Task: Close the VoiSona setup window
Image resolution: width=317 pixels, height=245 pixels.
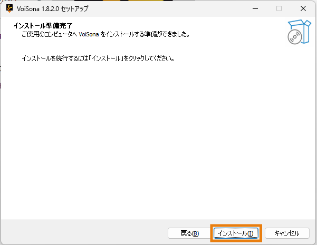Action: (x=303, y=8)
